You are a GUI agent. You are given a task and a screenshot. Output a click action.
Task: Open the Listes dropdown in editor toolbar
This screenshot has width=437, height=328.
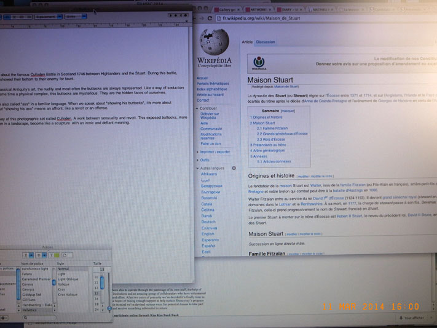[x=76, y=17]
